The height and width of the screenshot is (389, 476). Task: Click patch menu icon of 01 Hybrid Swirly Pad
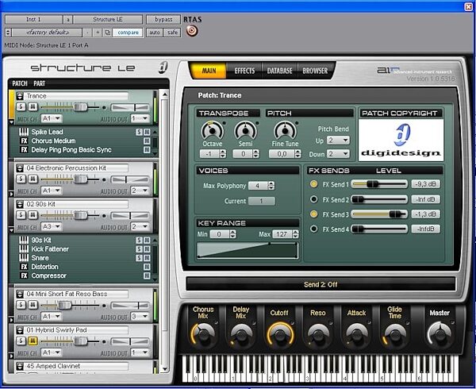(20, 330)
